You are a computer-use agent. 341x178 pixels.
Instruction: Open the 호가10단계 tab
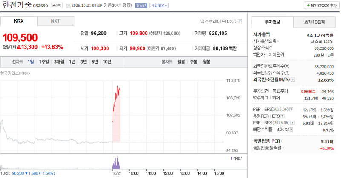click(315, 22)
